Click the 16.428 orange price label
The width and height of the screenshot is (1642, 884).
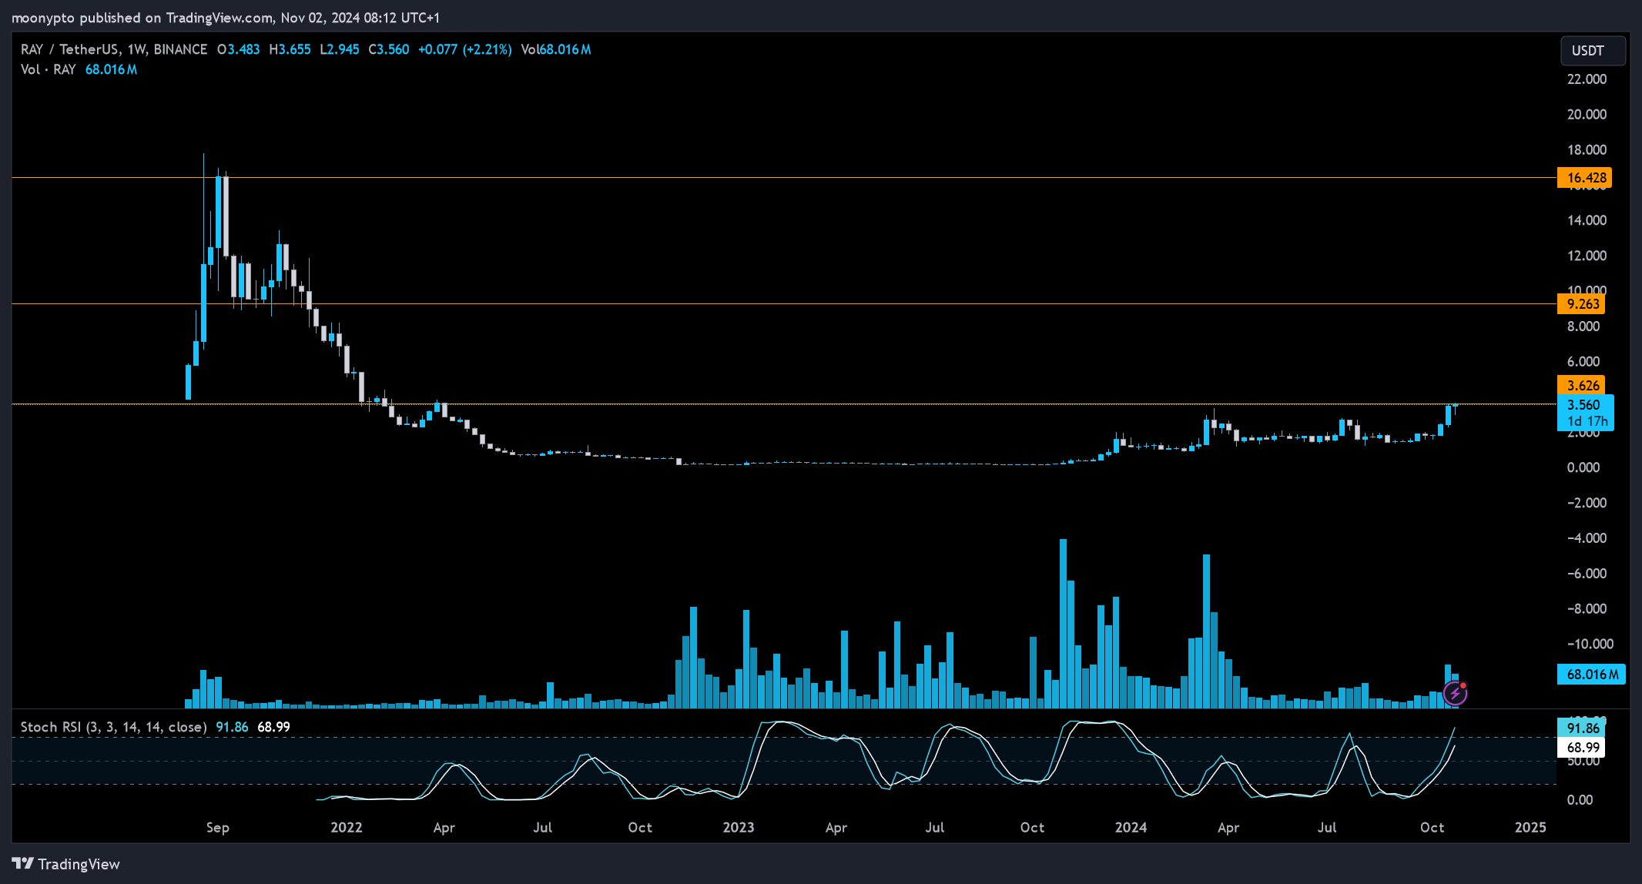pyautogui.click(x=1584, y=178)
